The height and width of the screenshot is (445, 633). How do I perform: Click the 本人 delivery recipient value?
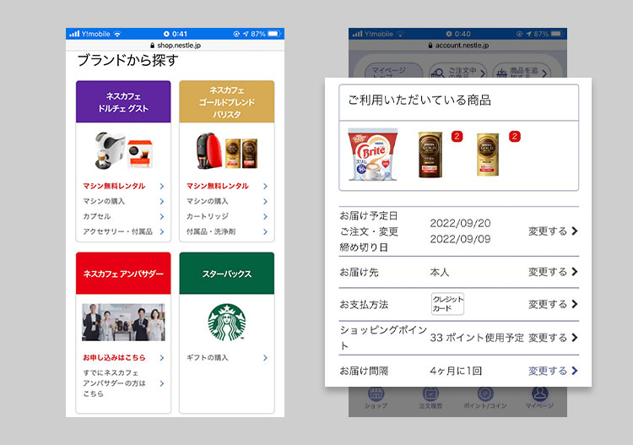439,272
